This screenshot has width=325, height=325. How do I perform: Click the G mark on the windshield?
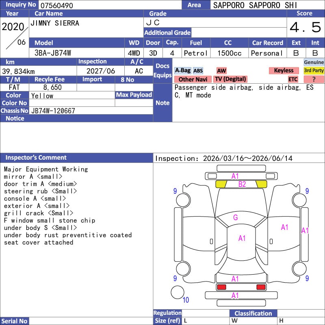(x=235, y=217)
